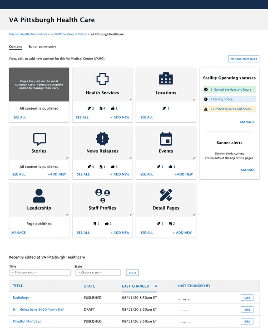Click 5 Normal services and hours status

[229, 89]
